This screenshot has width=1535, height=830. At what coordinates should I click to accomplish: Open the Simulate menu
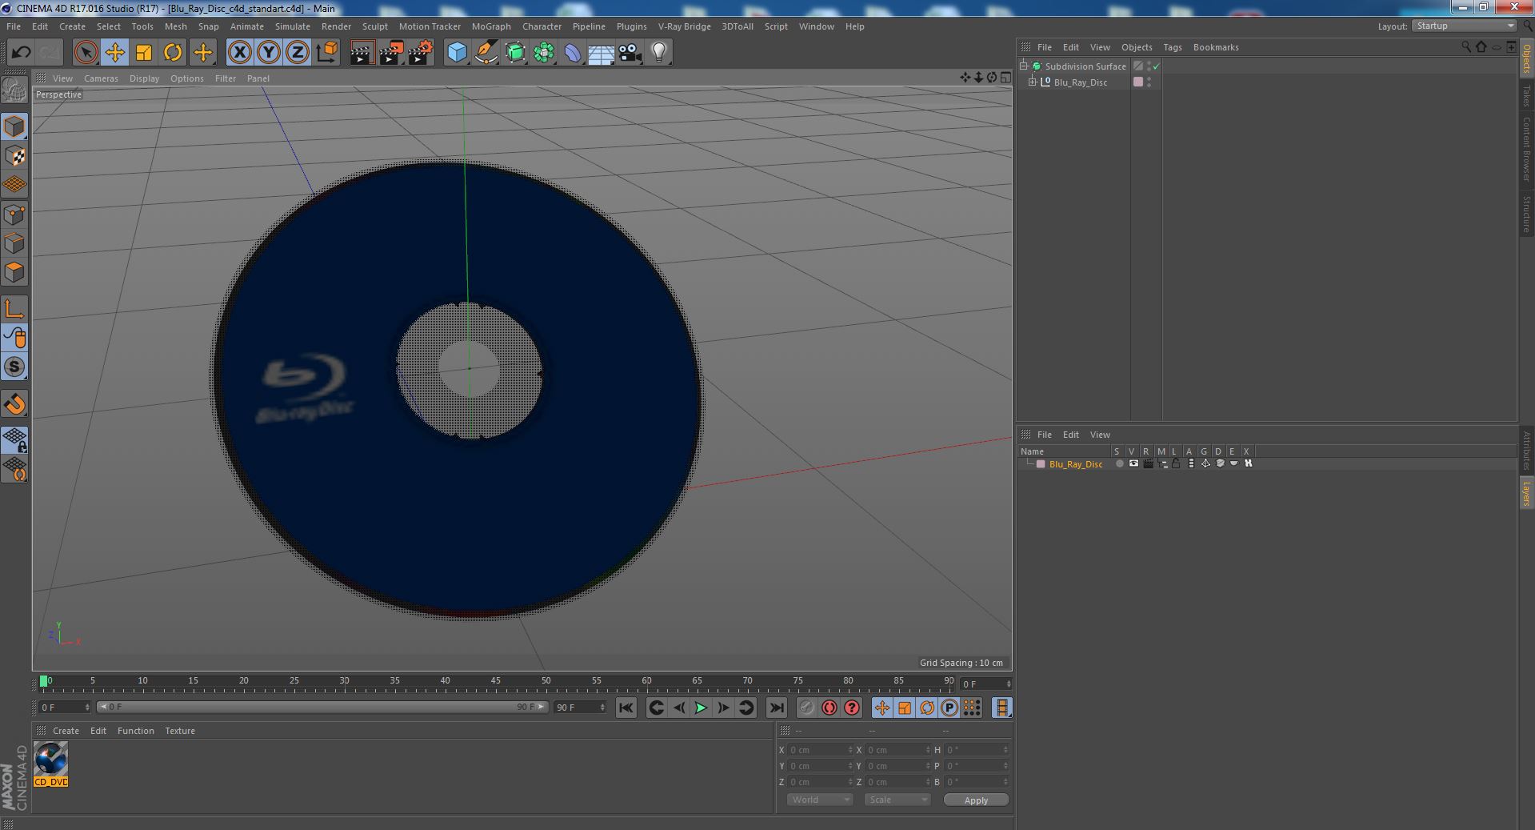[x=293, y=26]
